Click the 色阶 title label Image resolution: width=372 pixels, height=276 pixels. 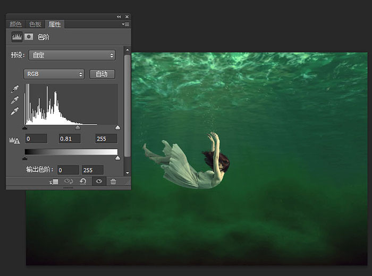(x=43, y=37)
